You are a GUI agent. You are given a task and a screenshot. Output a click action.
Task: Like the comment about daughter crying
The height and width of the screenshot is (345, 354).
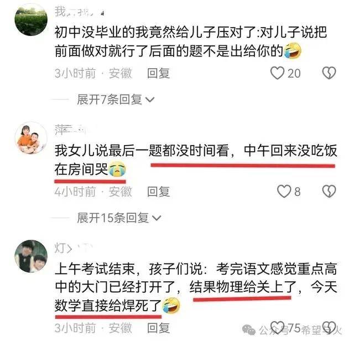tap(284, 192)
